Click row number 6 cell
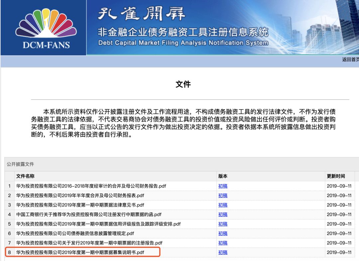The image size is (359, 261). pos(9,234)
